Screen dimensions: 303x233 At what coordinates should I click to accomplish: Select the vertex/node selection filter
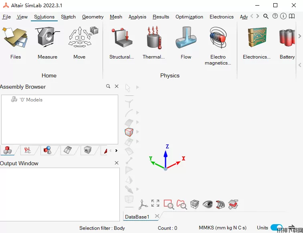tap(129, 103)
